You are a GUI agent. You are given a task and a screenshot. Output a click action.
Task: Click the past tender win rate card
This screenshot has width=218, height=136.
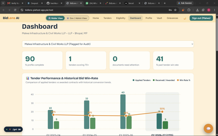click(x=173, y=60)
